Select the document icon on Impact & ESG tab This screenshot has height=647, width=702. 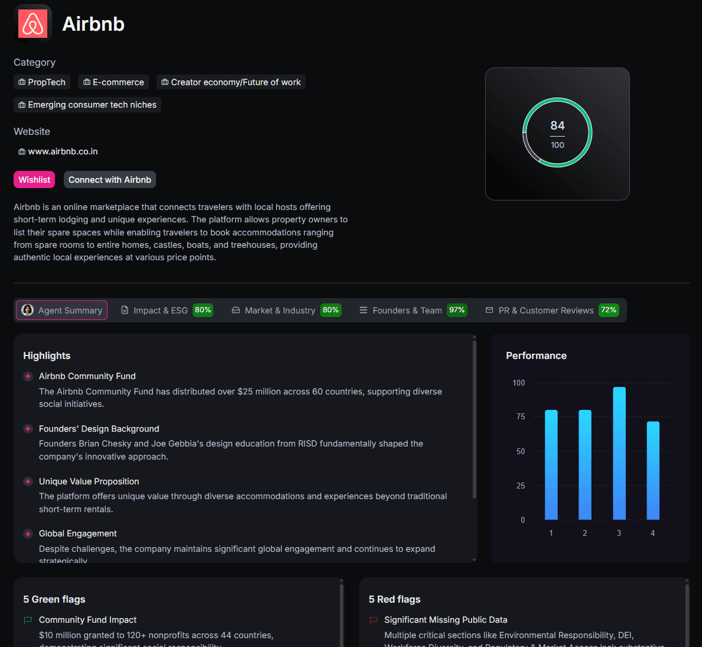(125, 310)
